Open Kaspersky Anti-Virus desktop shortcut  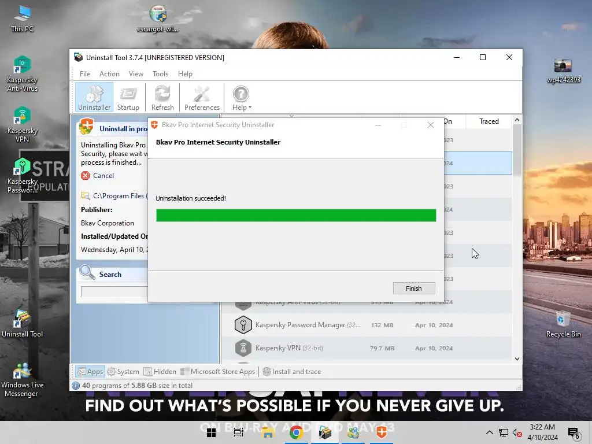click(23, 75)
